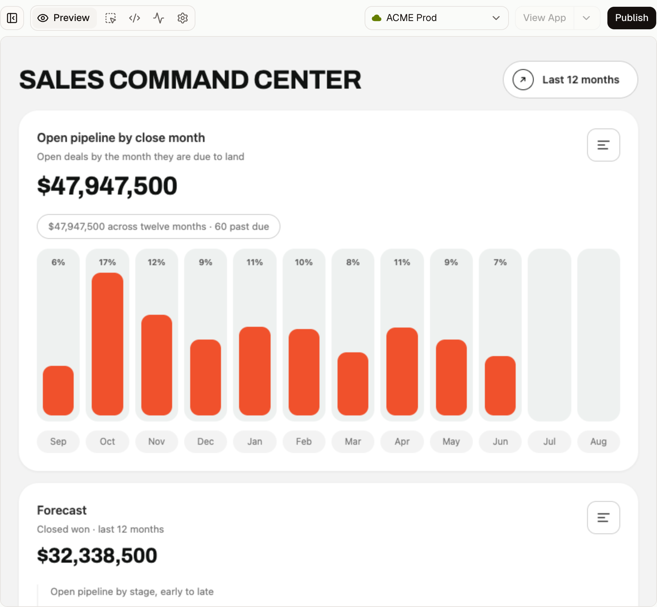Screen dimensions: 657x607
Task: Click the 17% label above Oct
Action: pyautogui.click(x=107, y=262)
